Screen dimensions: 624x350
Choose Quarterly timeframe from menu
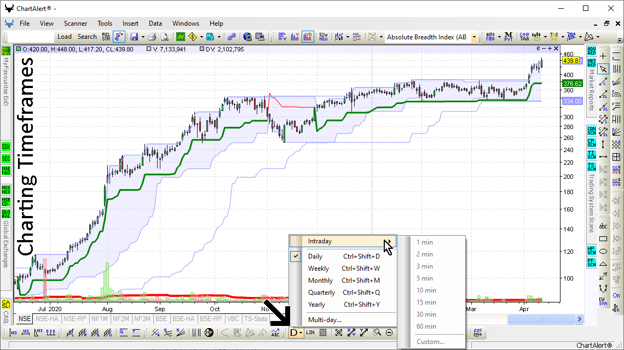(x=343, y=293)
